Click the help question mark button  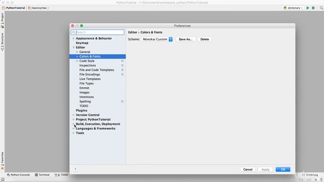tap(75, 169)
